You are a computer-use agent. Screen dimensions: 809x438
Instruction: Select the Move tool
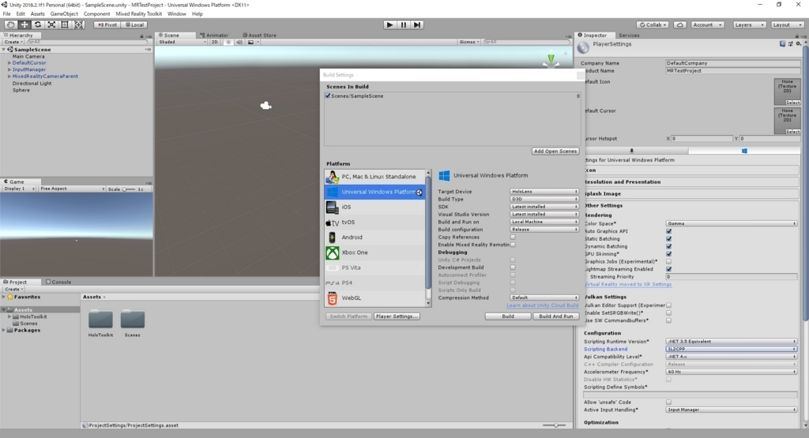(24, 24)
